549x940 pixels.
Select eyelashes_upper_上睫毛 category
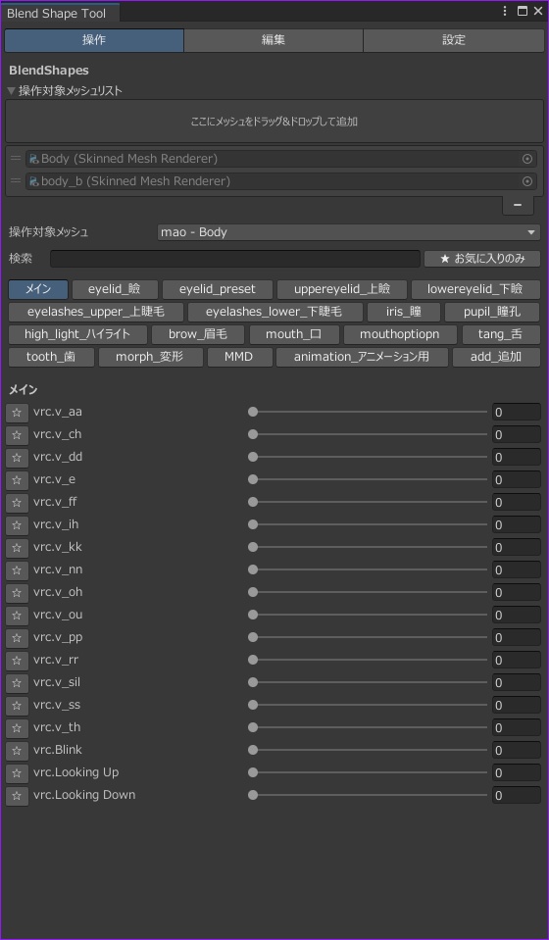96,312
